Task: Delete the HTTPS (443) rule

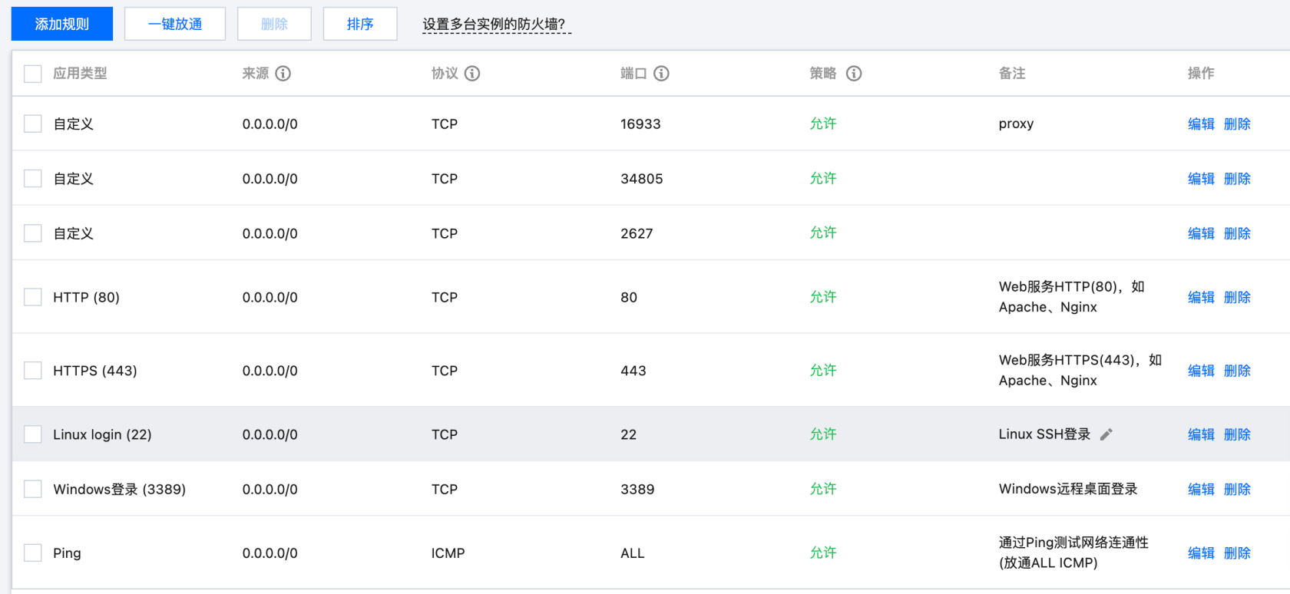Action: click(1237, 371)
